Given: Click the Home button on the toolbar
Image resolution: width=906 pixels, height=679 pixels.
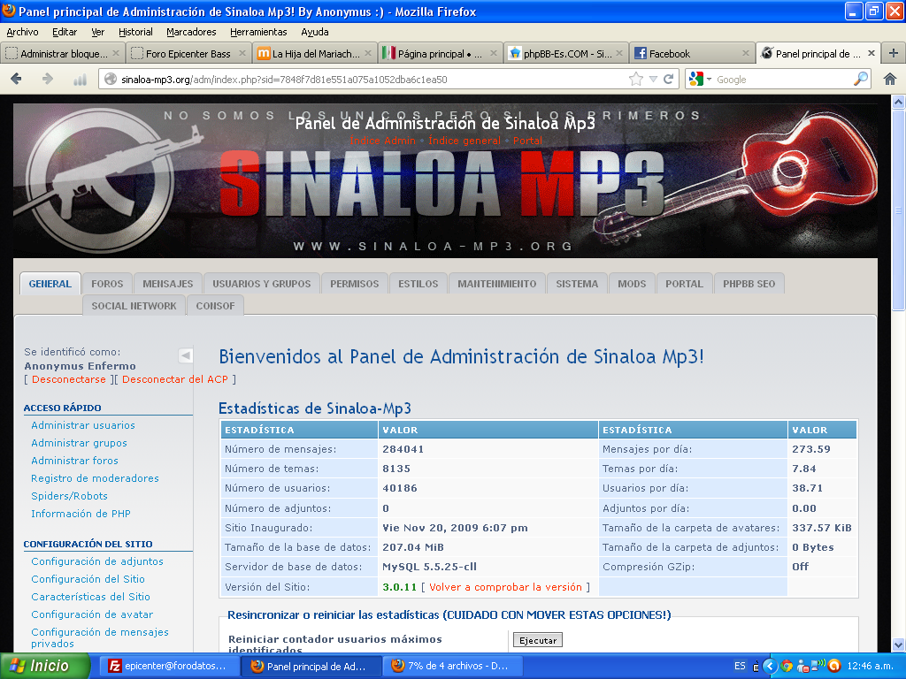Looking at the screenshot, I should [x=889, y=79].
